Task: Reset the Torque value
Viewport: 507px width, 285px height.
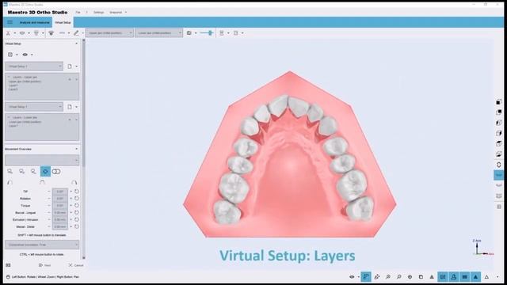Action: tap(77, 206)
